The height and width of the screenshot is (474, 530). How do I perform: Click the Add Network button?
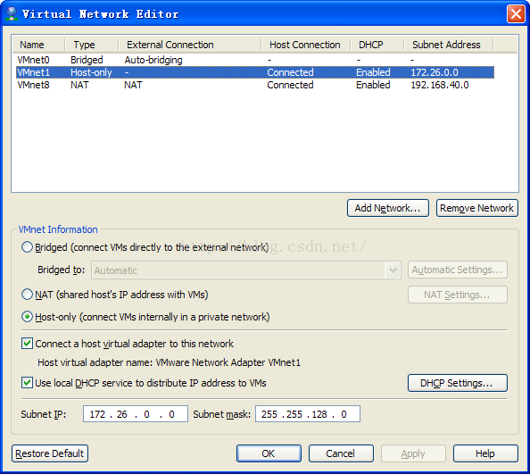(x=388, y=208)
